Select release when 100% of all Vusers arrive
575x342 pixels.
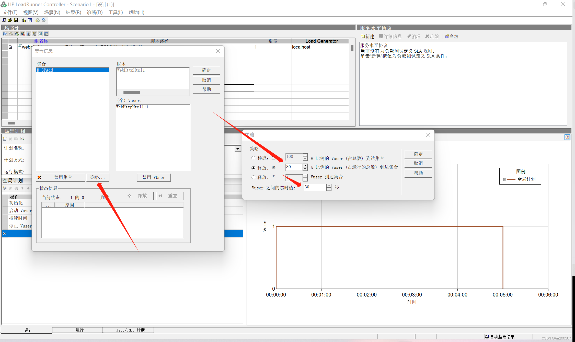coord(253,158)
